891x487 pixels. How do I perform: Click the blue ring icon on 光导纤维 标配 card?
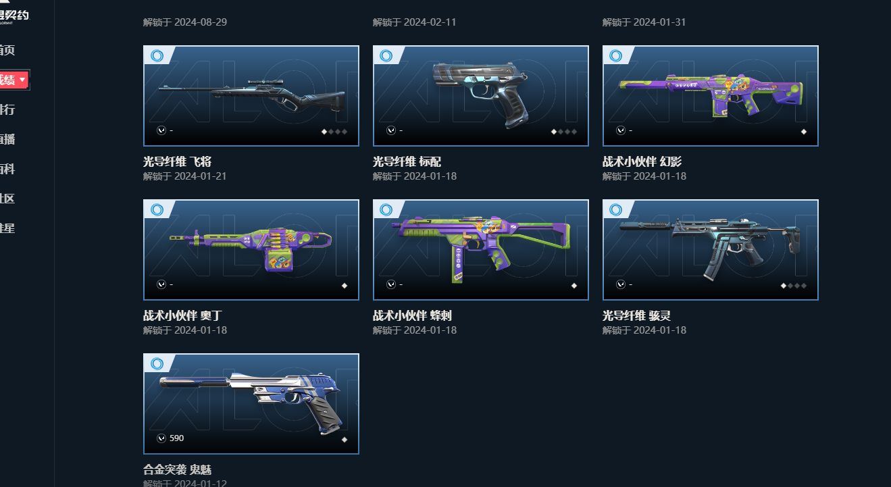tap(386, 55)
